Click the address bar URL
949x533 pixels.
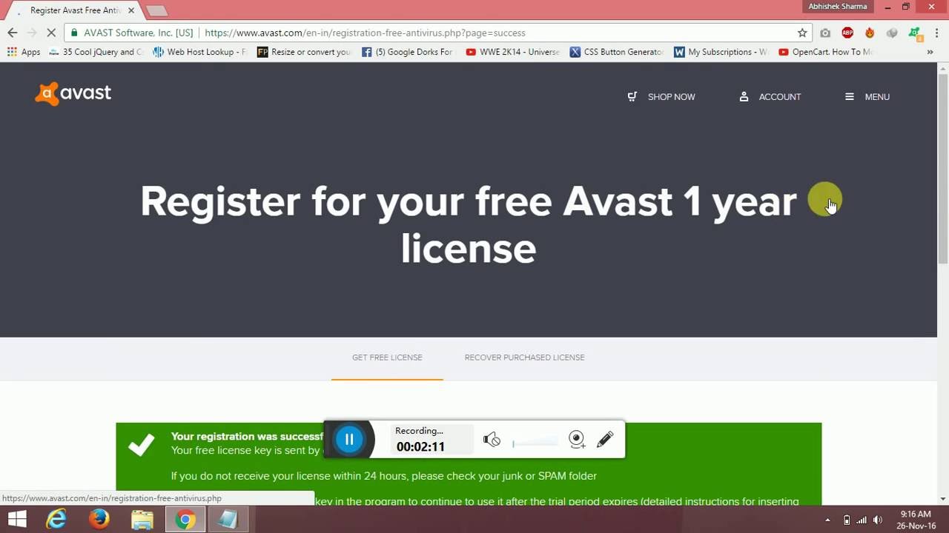point(365,33)
